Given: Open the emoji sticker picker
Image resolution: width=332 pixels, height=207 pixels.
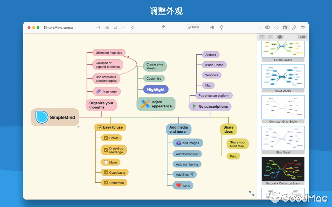Looking at the screenshot, I should 276,27.
